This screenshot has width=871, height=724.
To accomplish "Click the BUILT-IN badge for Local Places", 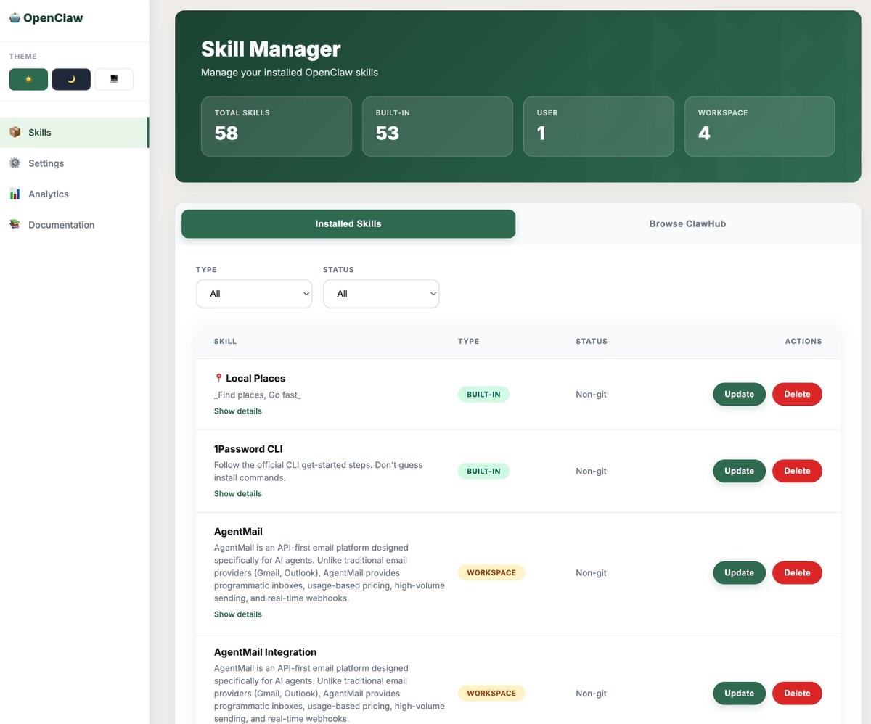I will [x=483, y=395].
